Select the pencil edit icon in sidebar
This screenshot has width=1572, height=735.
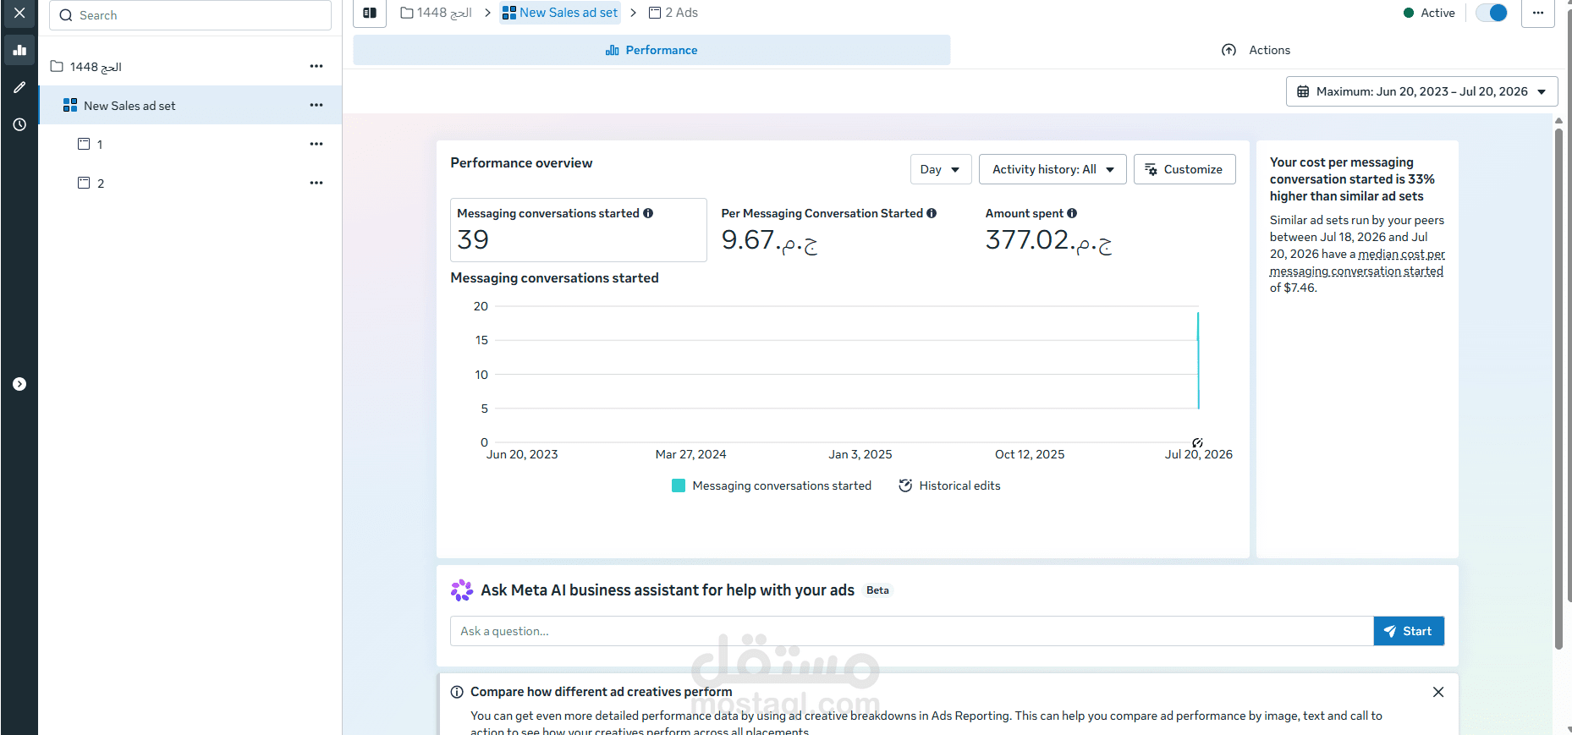19,87
